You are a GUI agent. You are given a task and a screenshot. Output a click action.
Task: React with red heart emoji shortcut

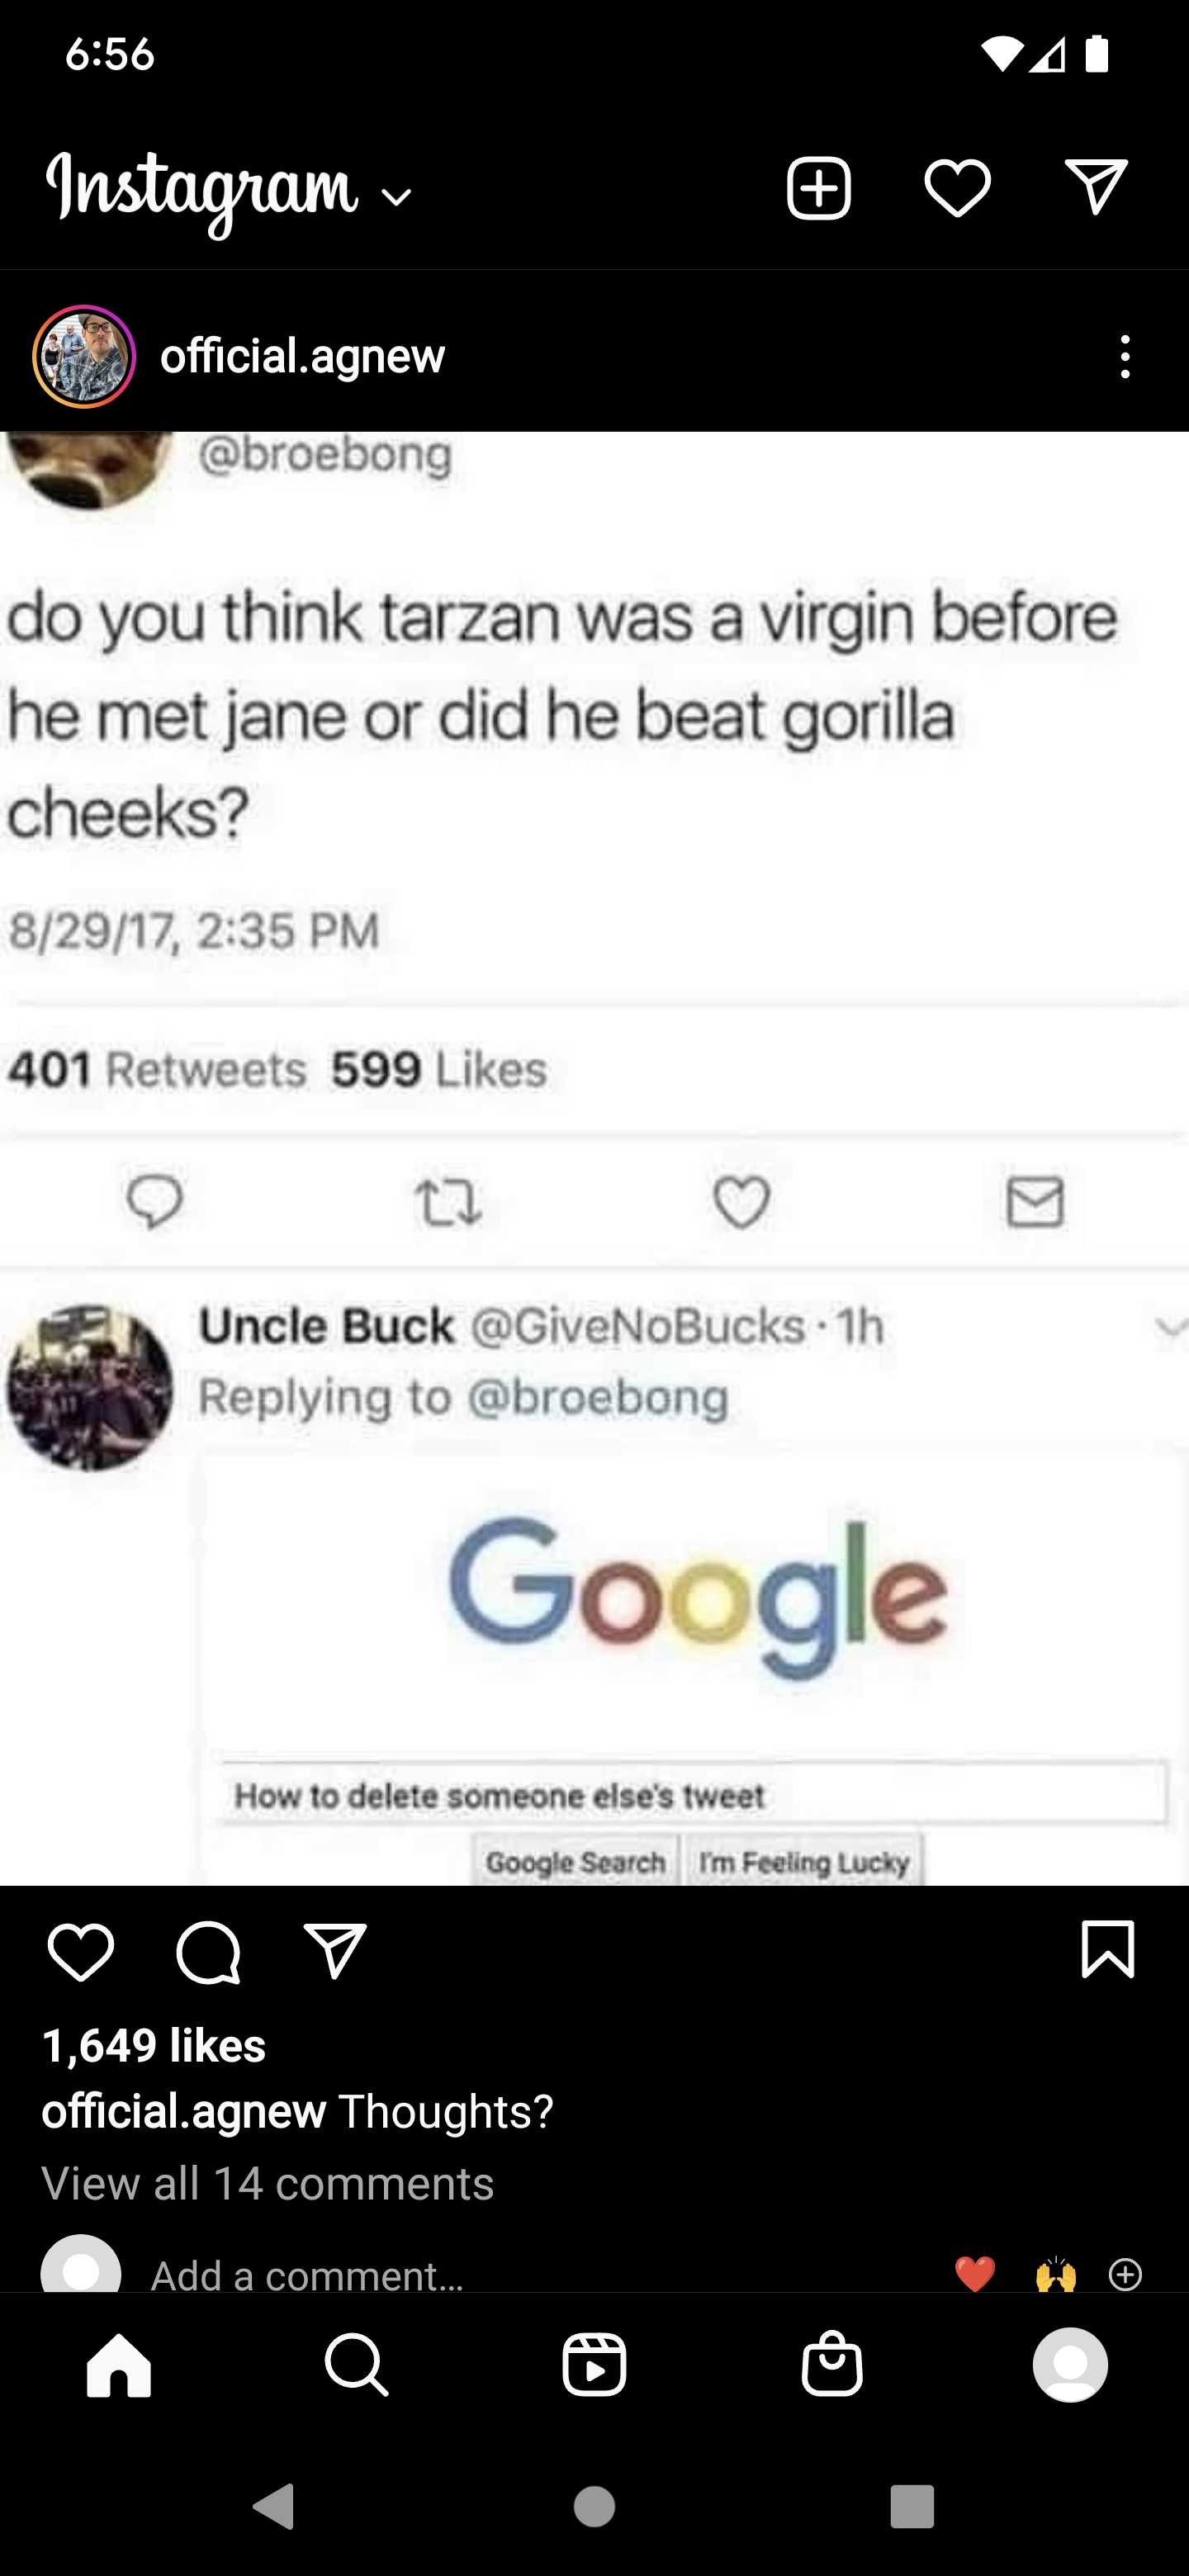[975, 2274]
